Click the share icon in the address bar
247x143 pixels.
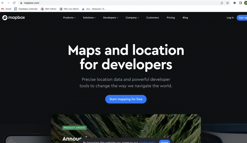click(222, 3)
